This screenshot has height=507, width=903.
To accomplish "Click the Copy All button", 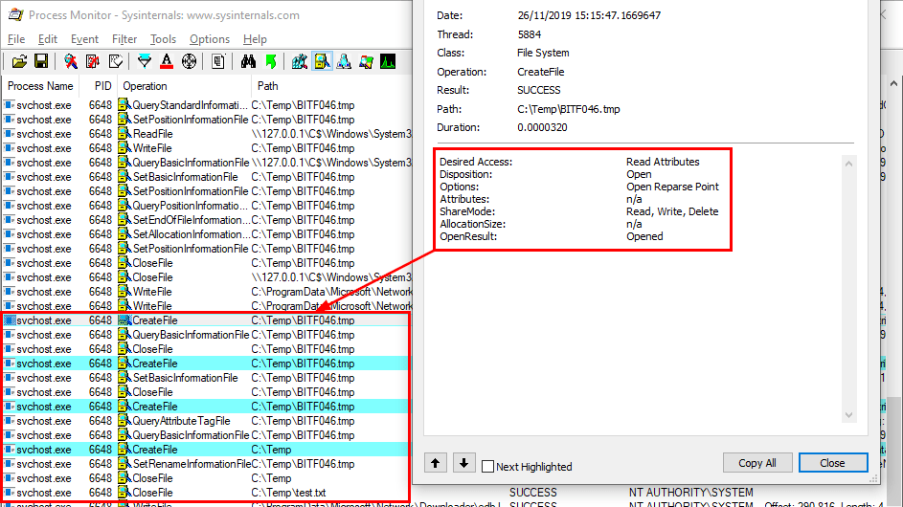I will [757, 463].
